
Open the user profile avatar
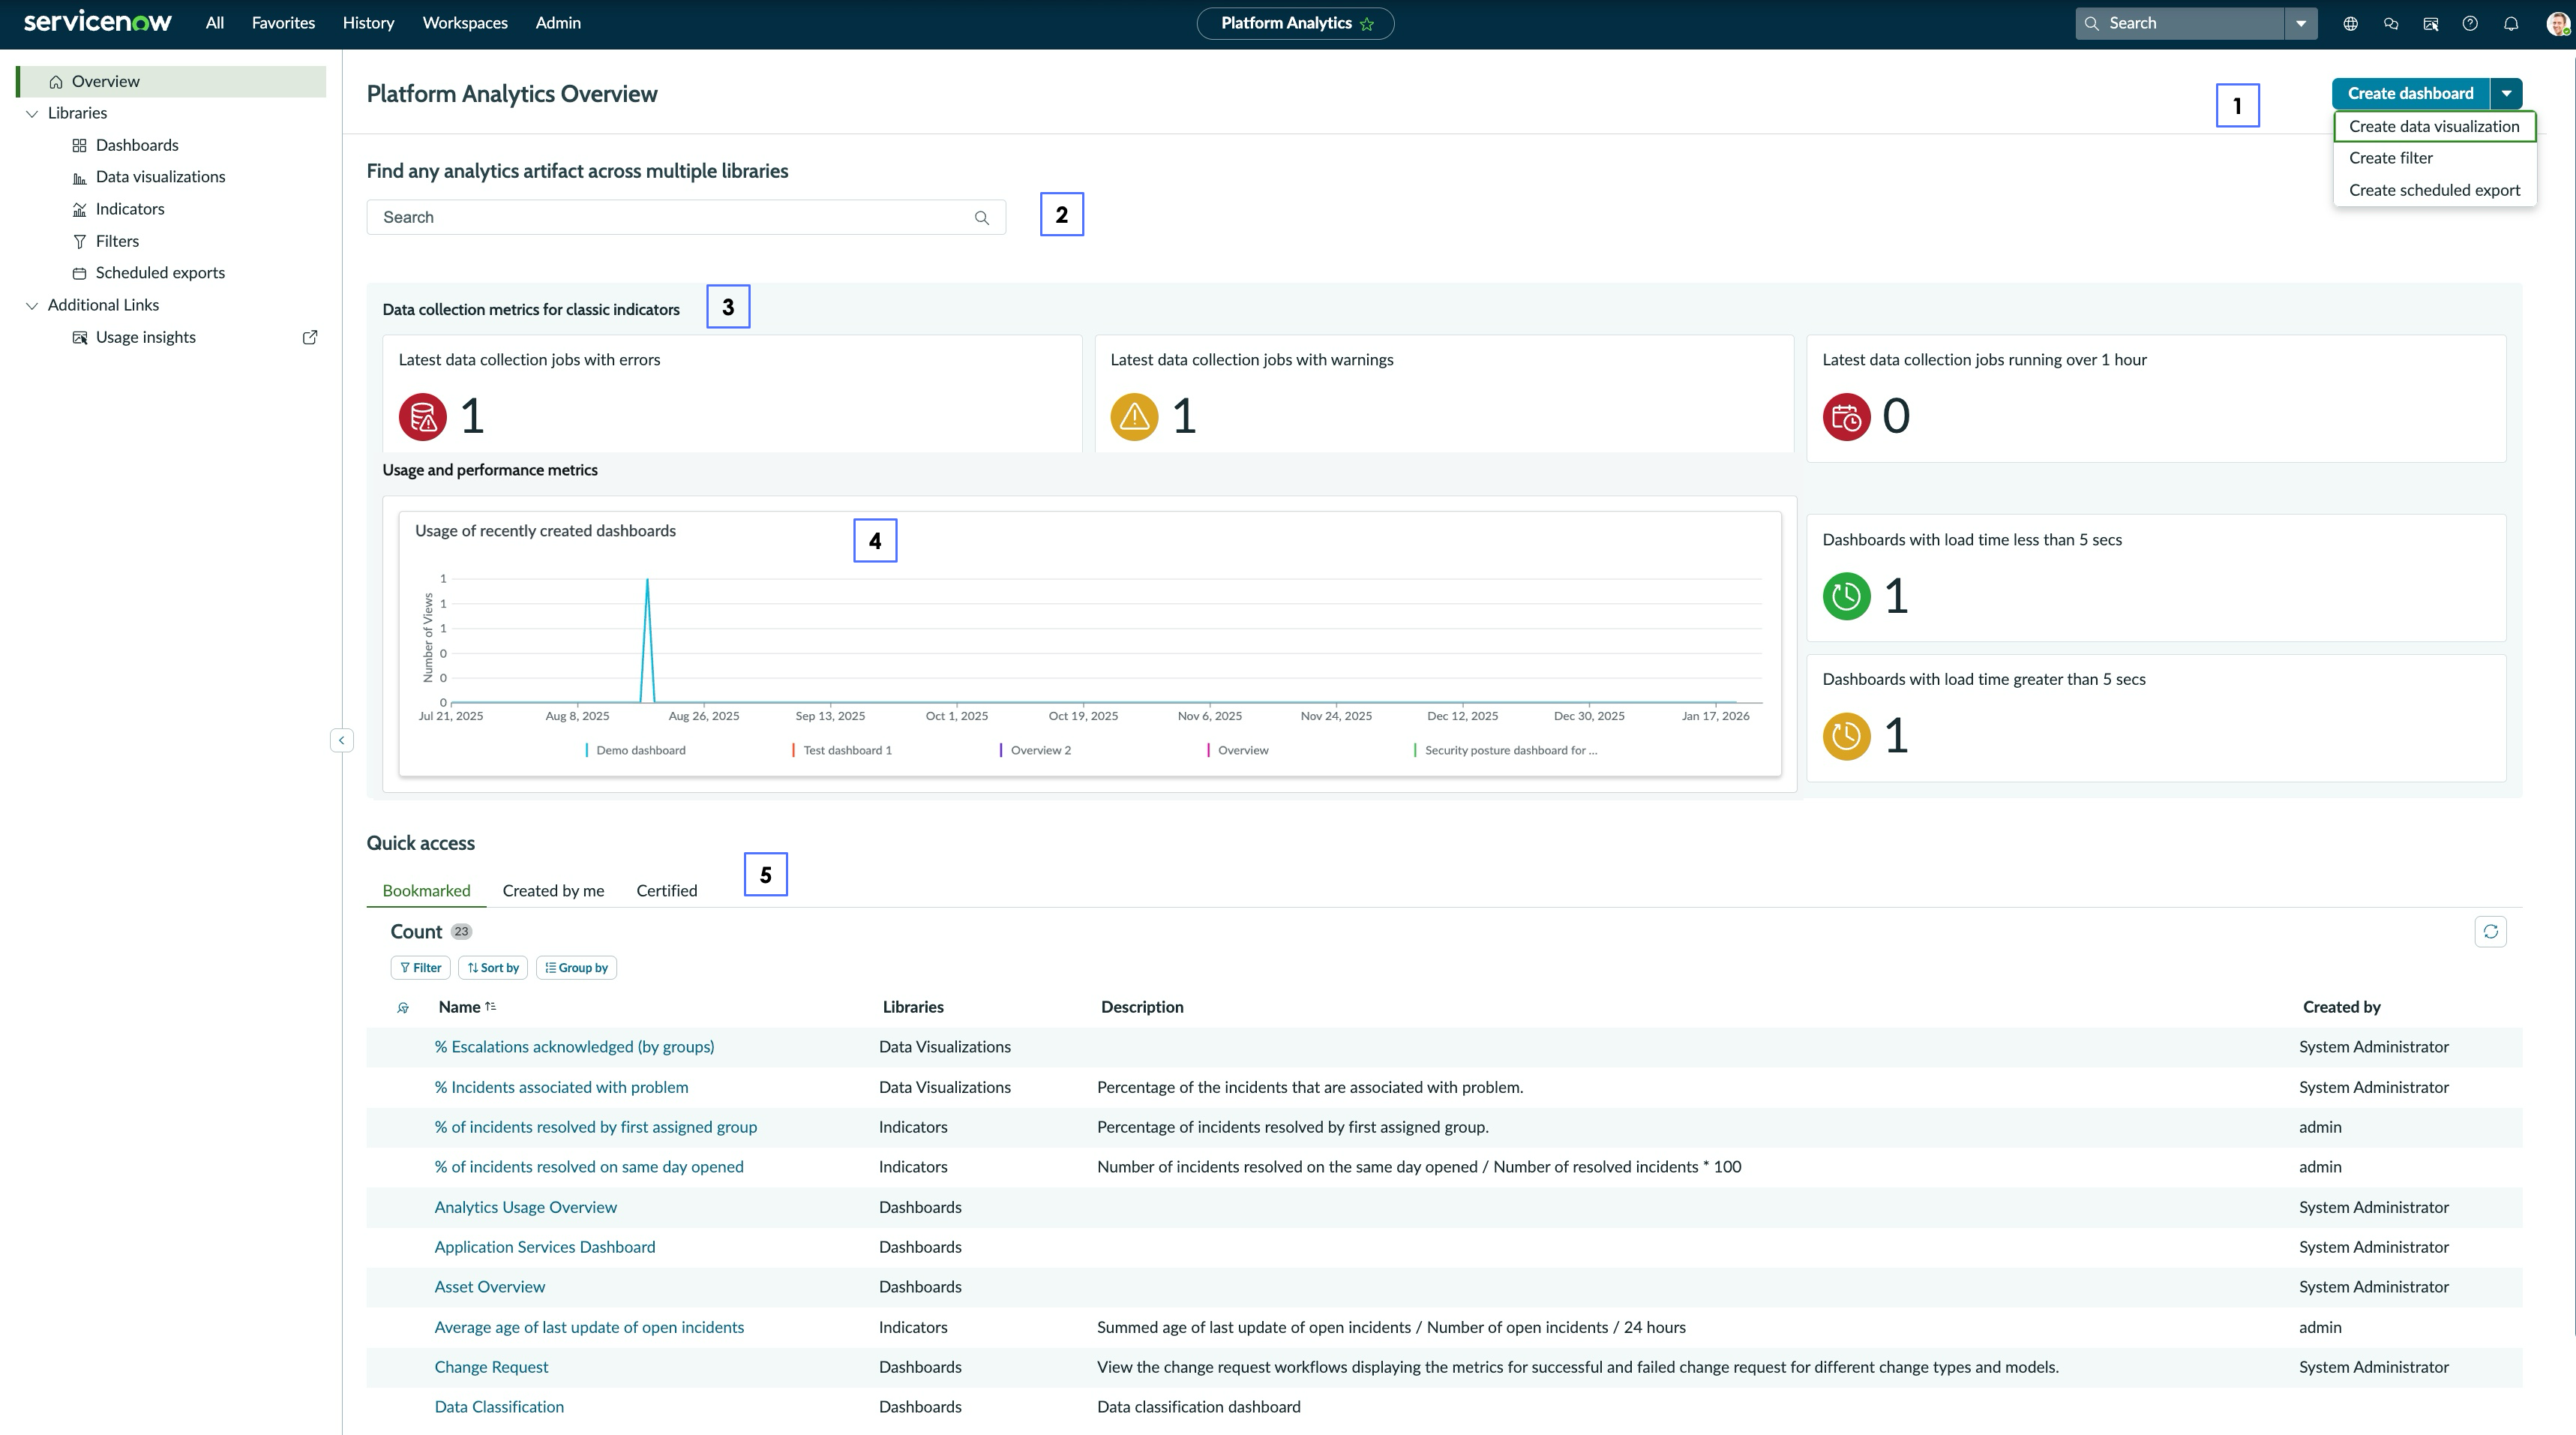(2558, 23)
